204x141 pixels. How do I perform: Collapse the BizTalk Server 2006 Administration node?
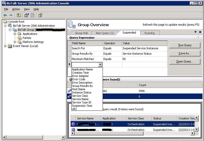[x=5, y=26]
